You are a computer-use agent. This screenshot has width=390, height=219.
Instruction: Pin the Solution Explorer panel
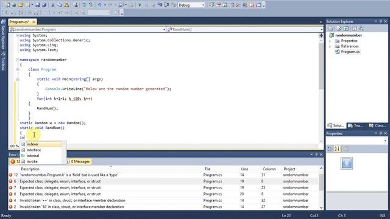tap(381, 22)
